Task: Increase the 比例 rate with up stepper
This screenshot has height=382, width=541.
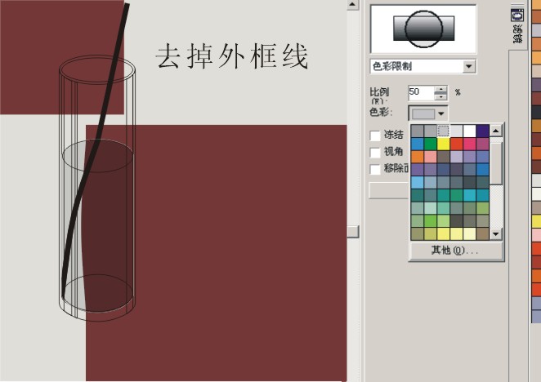Action: [440, 90]
